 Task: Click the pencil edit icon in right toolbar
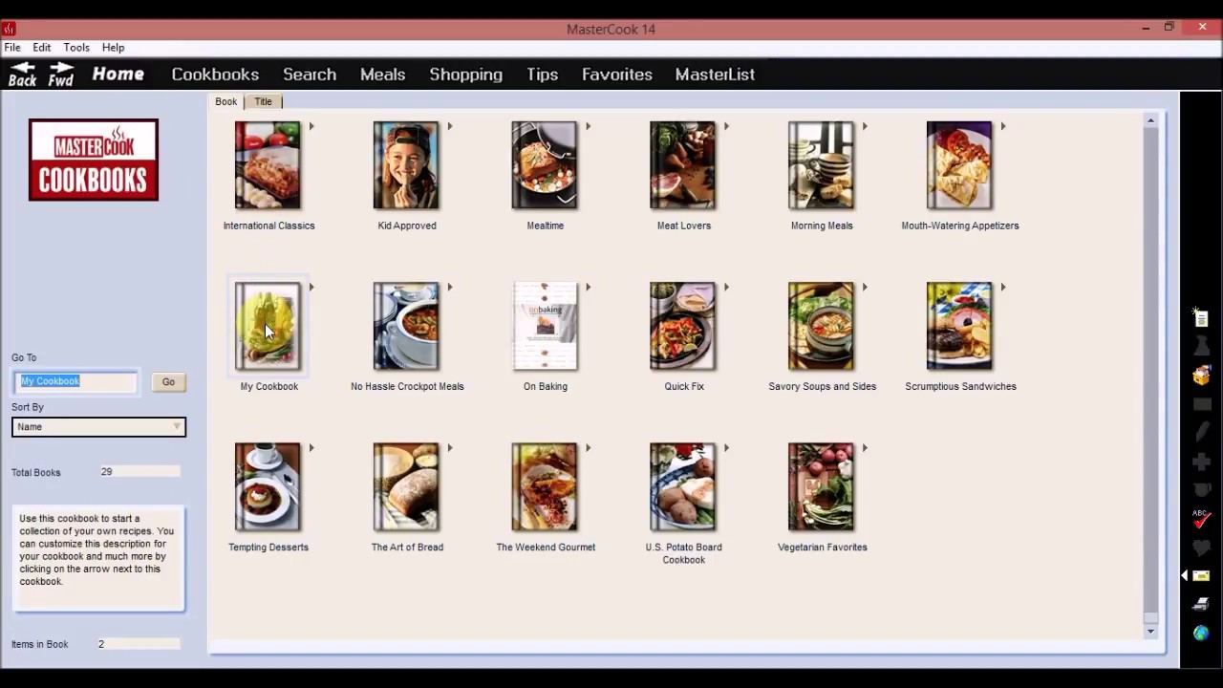(1201, 433)
